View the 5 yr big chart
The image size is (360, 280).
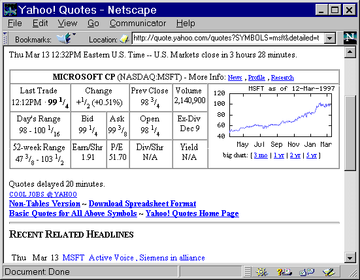(x=312, y=155)
